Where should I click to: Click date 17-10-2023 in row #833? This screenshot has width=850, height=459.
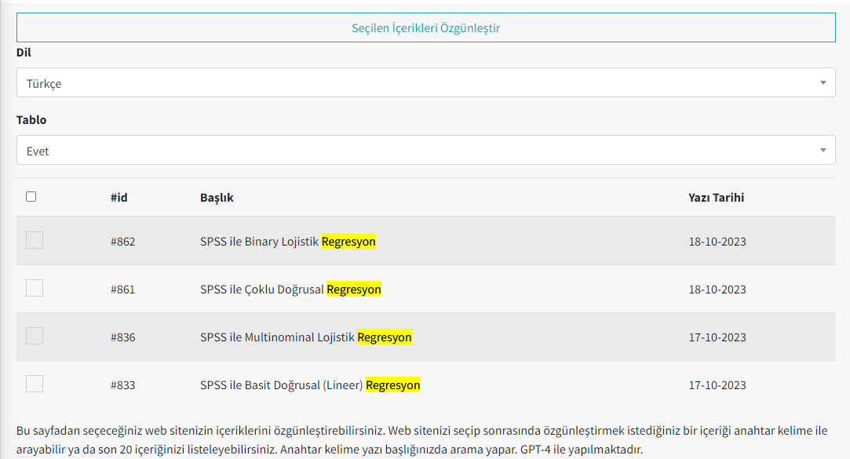pos(717,385)
